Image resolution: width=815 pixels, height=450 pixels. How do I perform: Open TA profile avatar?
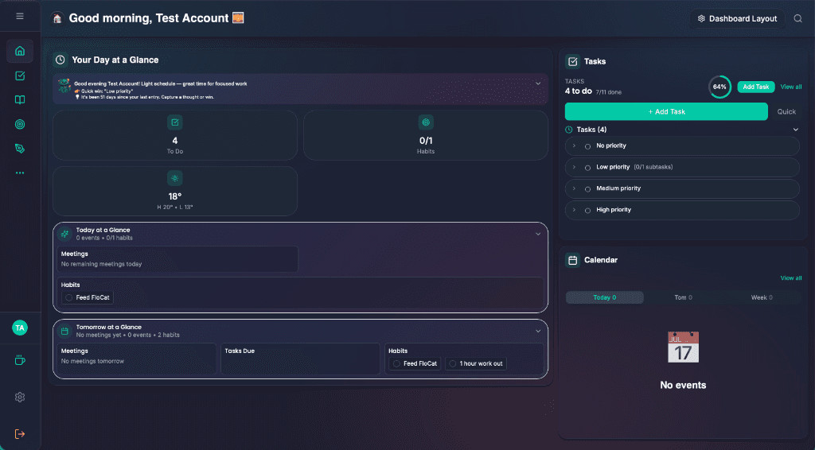pos(20,328)
